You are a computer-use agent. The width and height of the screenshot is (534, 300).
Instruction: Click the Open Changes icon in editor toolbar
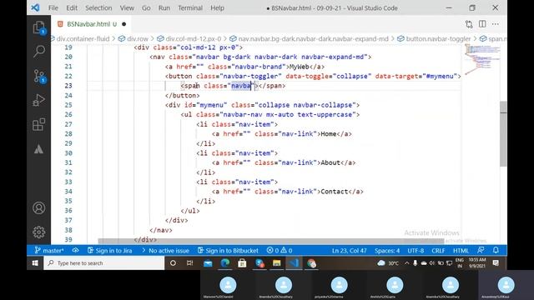click(469, 24)
